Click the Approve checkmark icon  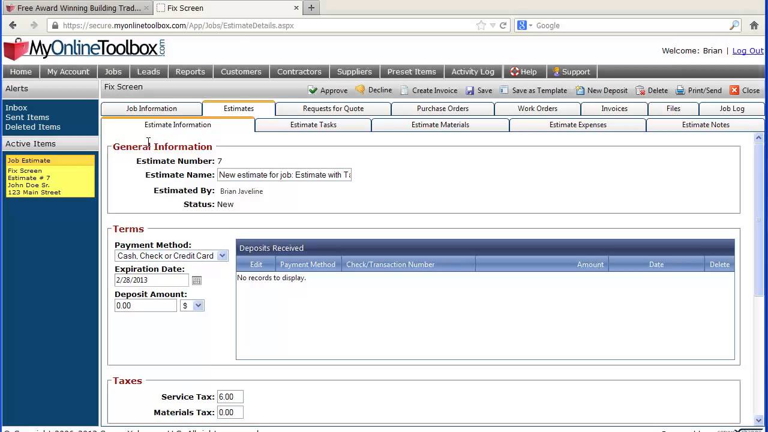coord(313,90)
